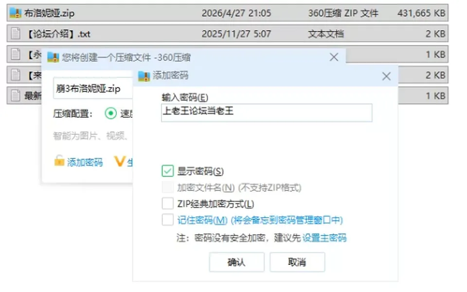Click the 360压缩 icon in the 添加密码 title bar
The width and height of the screenshot is (467, 292).
pos(144,76)
